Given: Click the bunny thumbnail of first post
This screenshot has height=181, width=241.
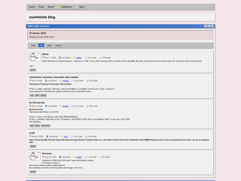Looking at the screenshot, I should point(35,156).
